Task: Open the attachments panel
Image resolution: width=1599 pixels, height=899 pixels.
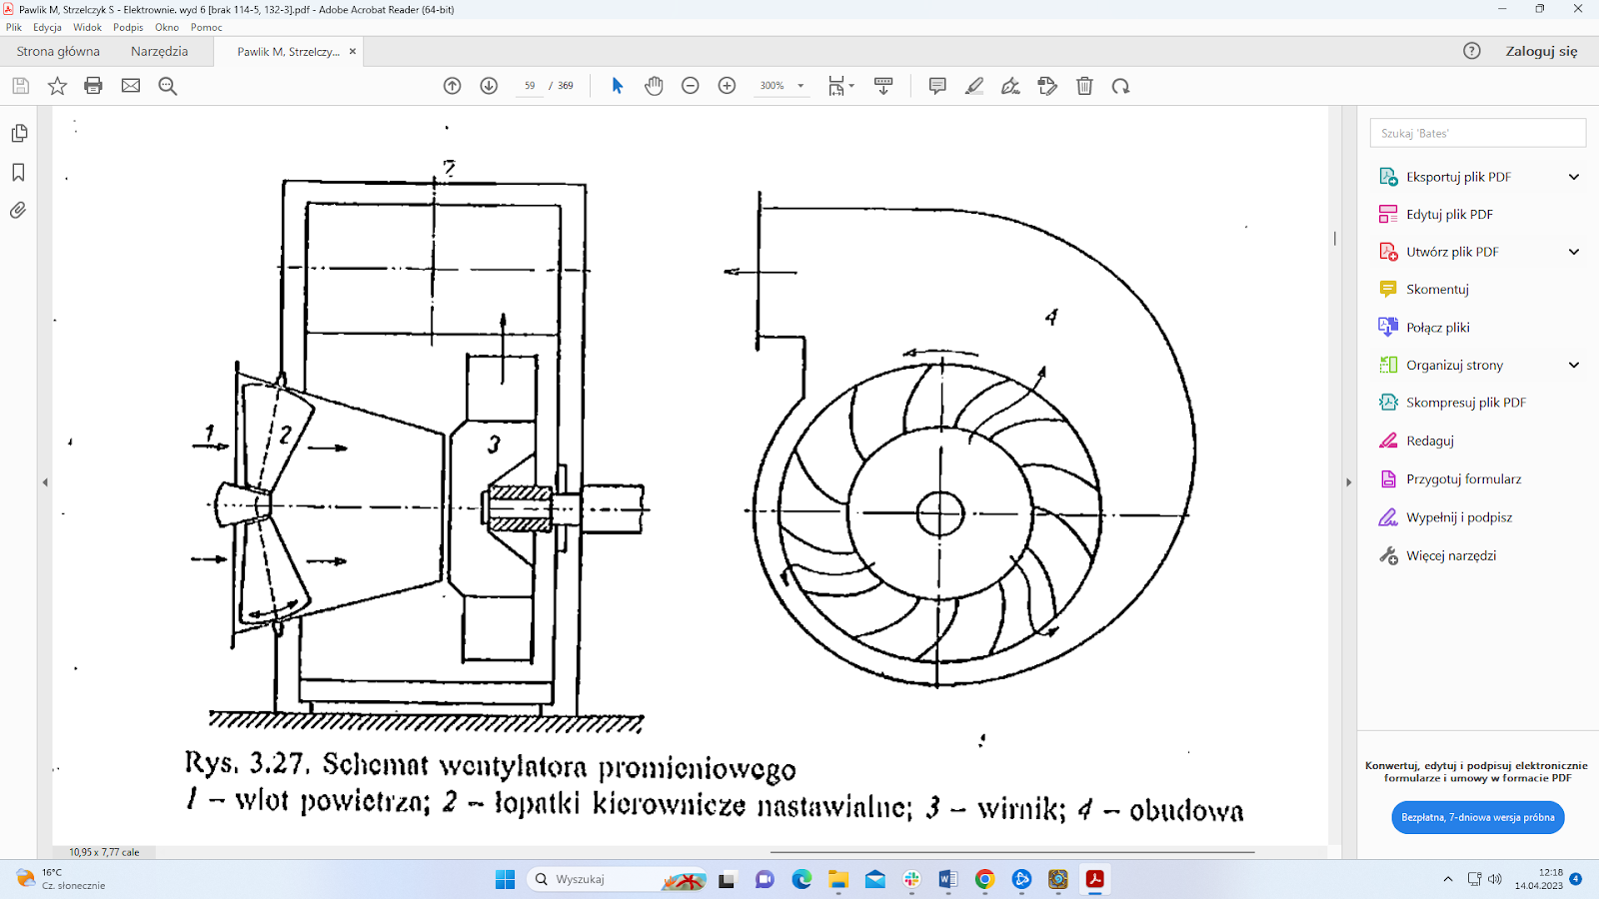Action: pyautogui.click(x=18, y=211)
